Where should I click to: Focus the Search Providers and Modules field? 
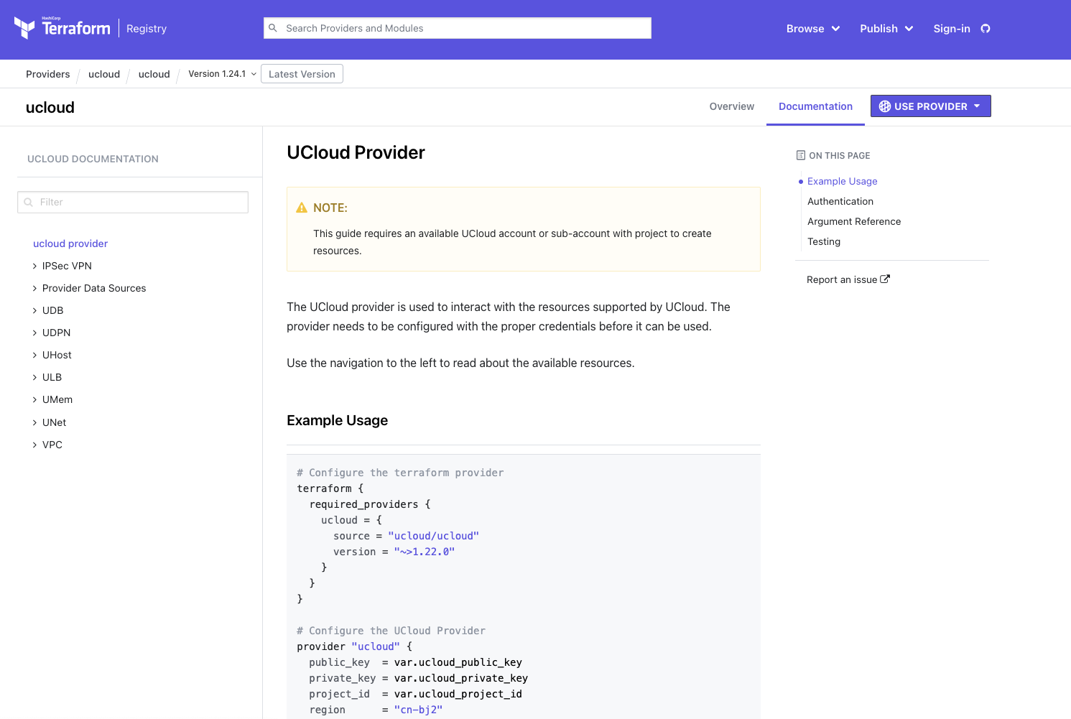click(x=458, y=28)
